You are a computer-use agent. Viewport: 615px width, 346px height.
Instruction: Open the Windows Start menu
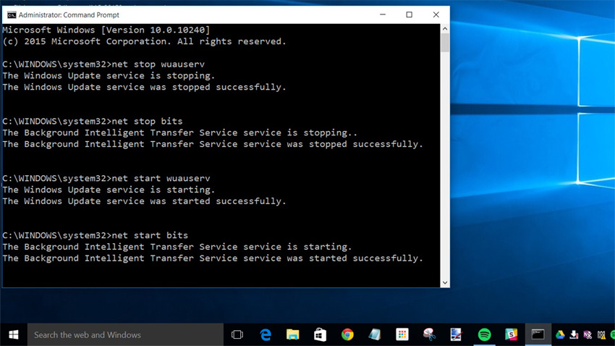point(13,334)
